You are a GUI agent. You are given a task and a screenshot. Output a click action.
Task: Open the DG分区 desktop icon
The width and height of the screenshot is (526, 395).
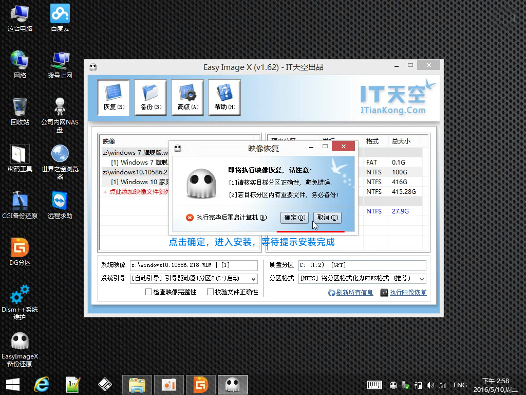point(20,252)
